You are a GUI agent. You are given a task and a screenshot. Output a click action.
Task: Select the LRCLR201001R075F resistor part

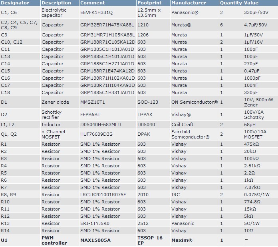[x=103, y=195]
